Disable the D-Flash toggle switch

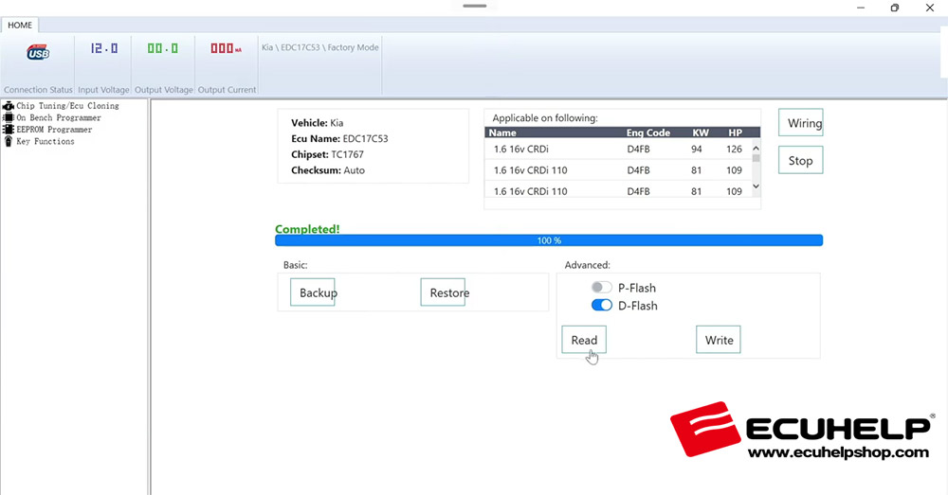pos(602,305)
